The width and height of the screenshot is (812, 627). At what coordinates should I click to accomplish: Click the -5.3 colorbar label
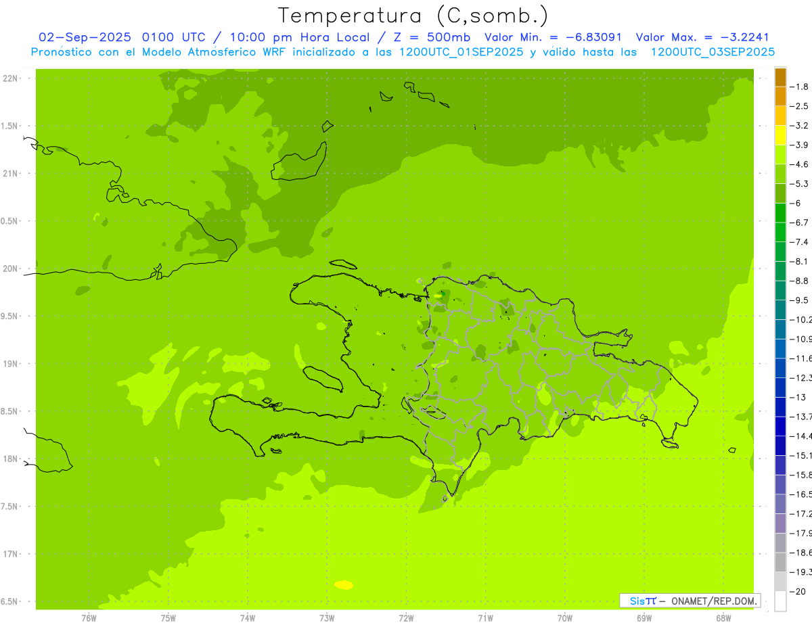(x=800, y=183)
